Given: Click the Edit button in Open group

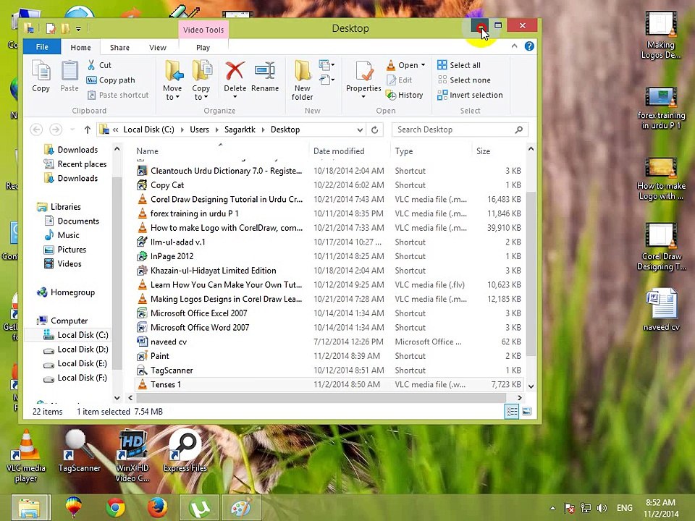Looking at the screenshot, I should coord(400,80).
